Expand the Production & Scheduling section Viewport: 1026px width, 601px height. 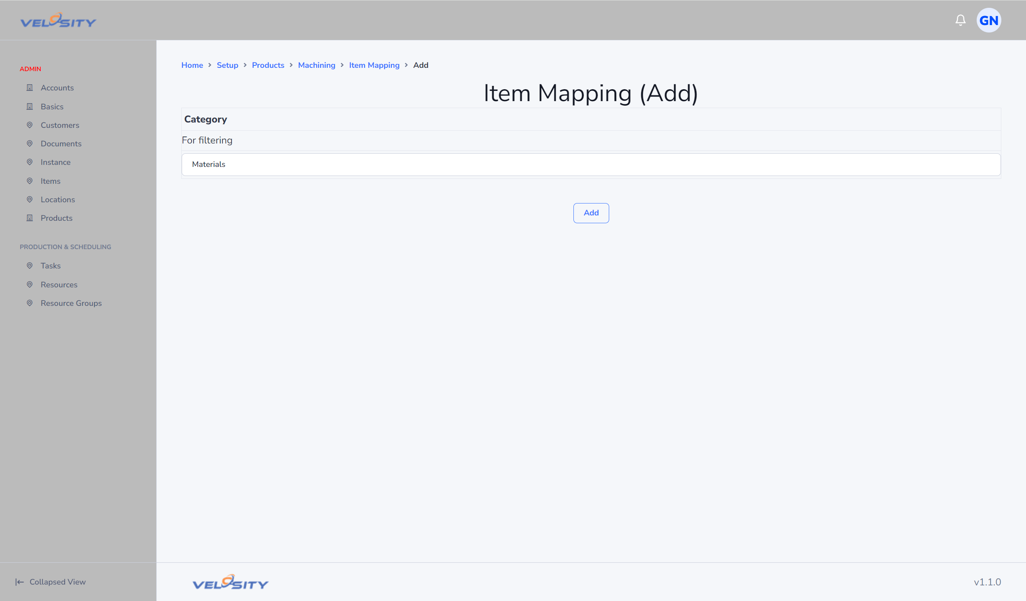click(x=65, y=247)
